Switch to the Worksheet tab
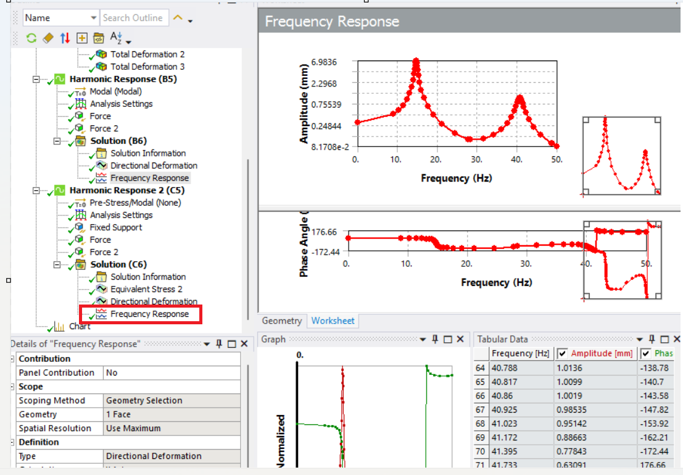This screenshot has height=475, width=683. 333,321
